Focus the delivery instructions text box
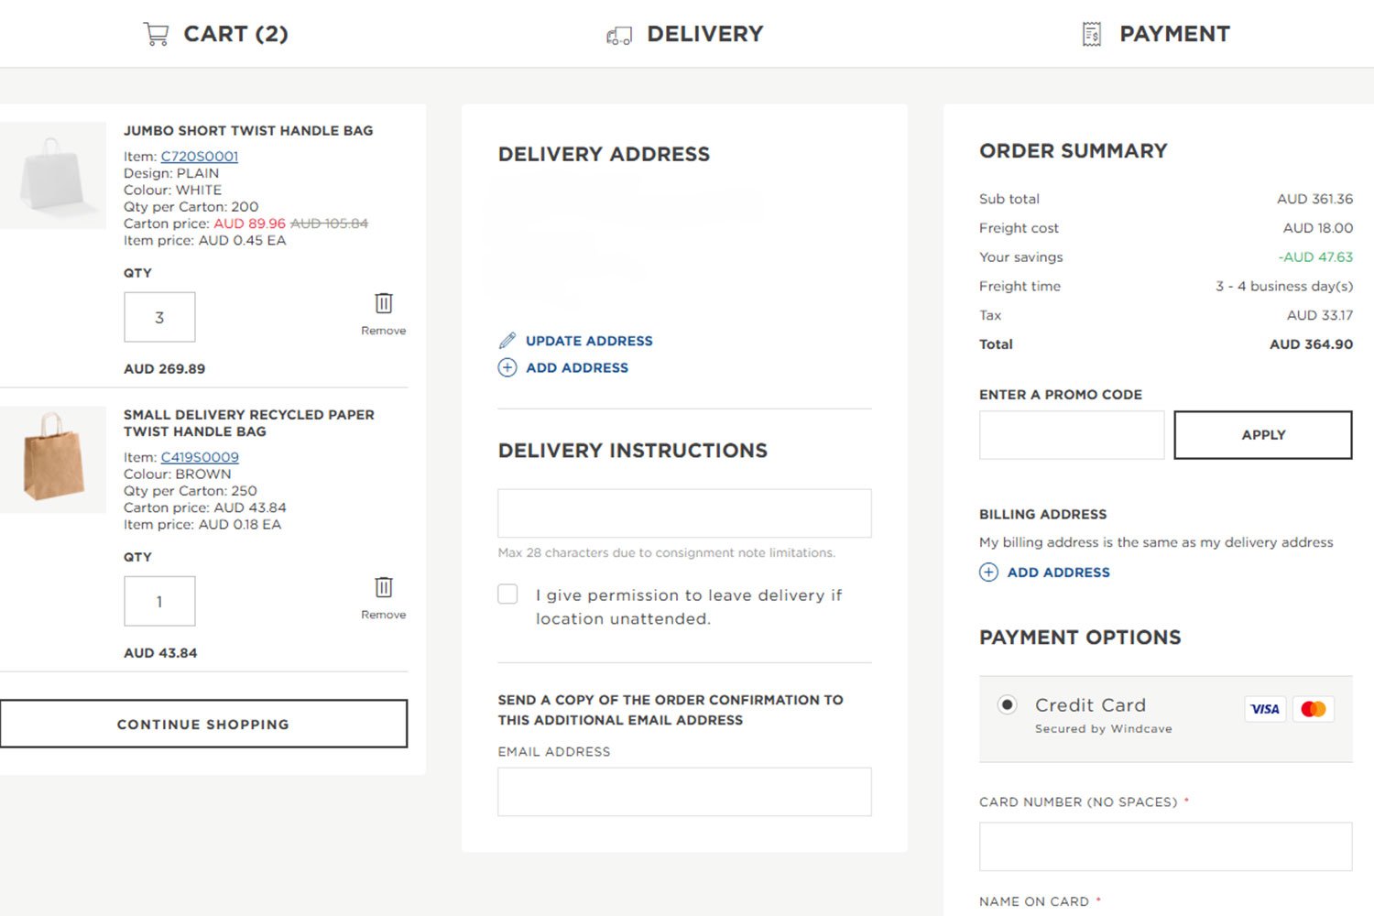The image size is (1374, 916). [684, 513]
